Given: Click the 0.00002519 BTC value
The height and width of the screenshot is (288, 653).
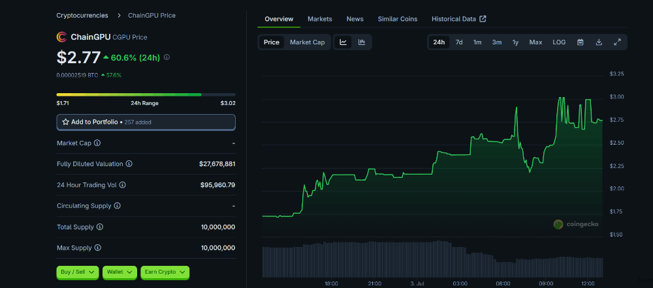Looking at the screenshot, I should [78, 75].
